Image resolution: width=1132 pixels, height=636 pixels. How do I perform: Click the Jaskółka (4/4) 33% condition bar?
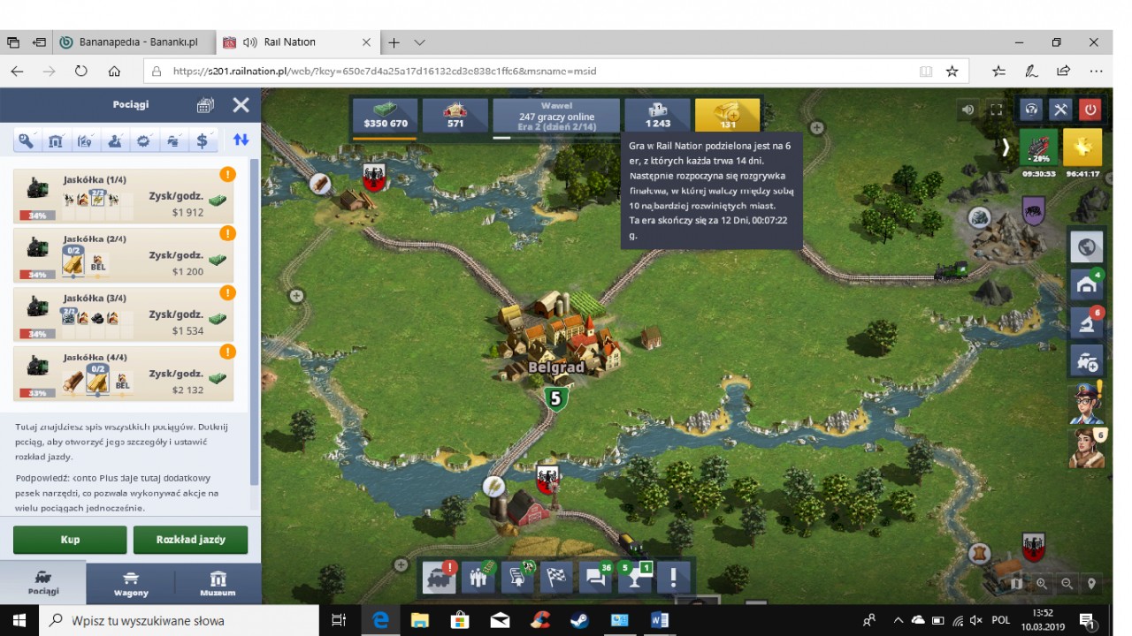pyautogui.click(x=37, y=393)
